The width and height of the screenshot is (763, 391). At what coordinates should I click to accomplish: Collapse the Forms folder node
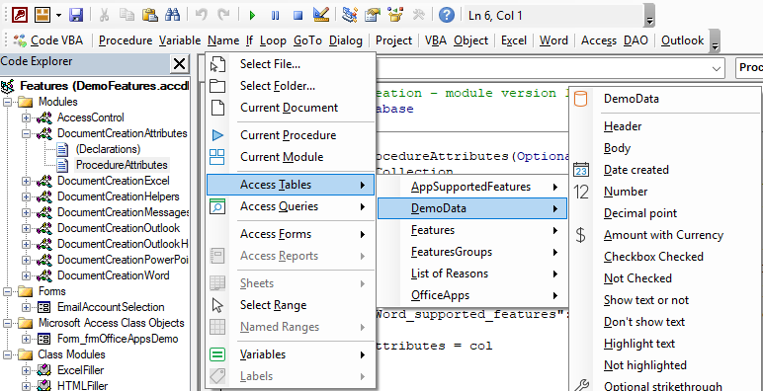click(x=7, y=292)
